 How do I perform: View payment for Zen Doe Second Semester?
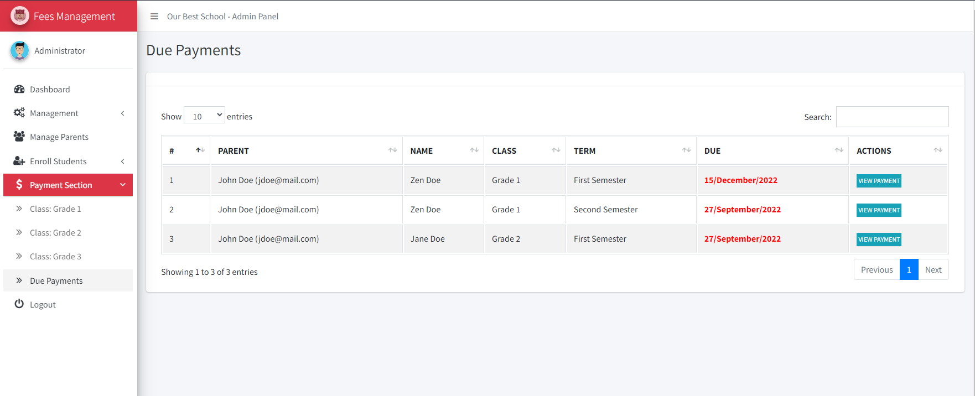pyautogui.click(x=879, y=210)
